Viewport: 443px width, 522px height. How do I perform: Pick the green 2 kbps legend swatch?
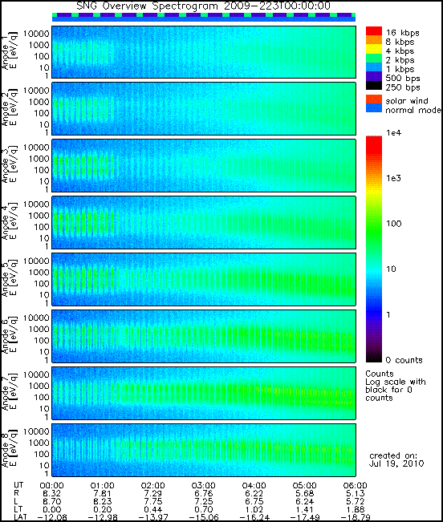(374, 59)
